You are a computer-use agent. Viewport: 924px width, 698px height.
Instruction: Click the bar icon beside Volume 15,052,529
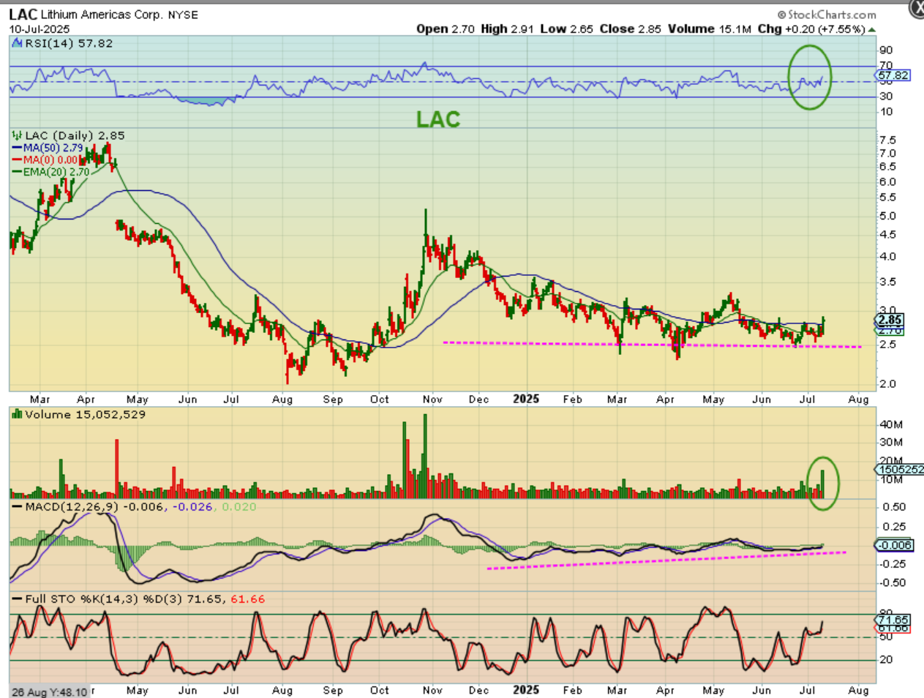[x=17, y=414]
